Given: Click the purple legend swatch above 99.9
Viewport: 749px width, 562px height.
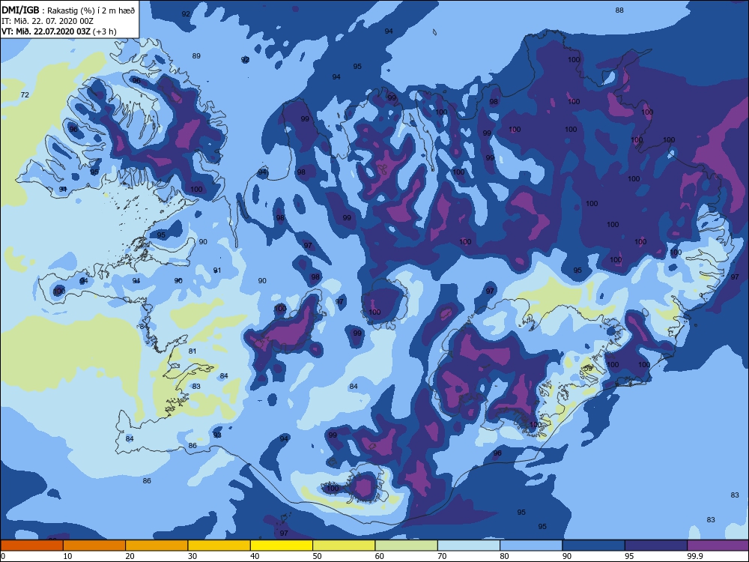Looking at the screenshot, I should (x=718, y=546).
